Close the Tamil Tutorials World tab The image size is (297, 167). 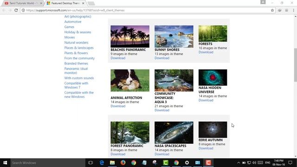(41, 3)
